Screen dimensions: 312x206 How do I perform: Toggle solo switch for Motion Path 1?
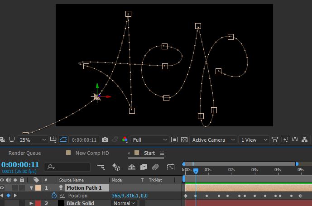(15, 188)
